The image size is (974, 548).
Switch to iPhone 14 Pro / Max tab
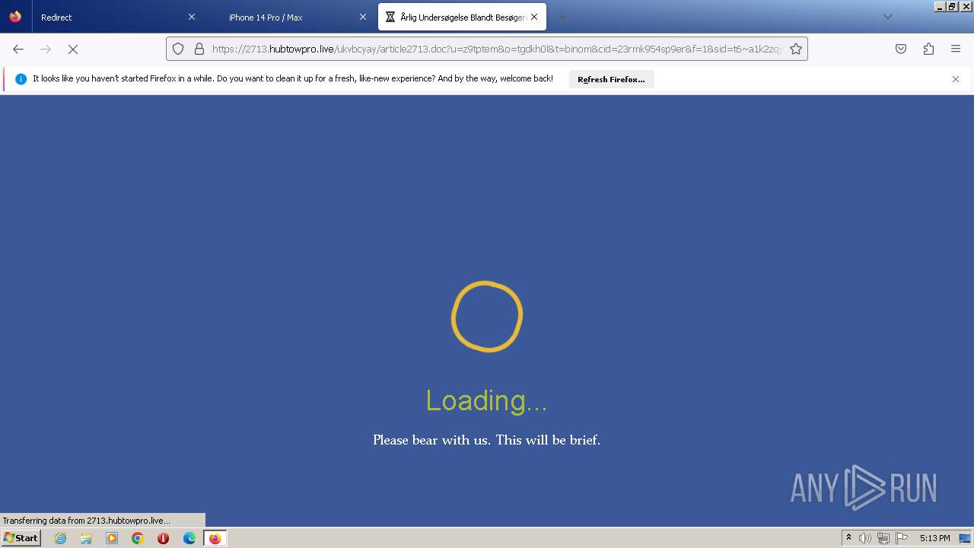(x=289, y=17)
